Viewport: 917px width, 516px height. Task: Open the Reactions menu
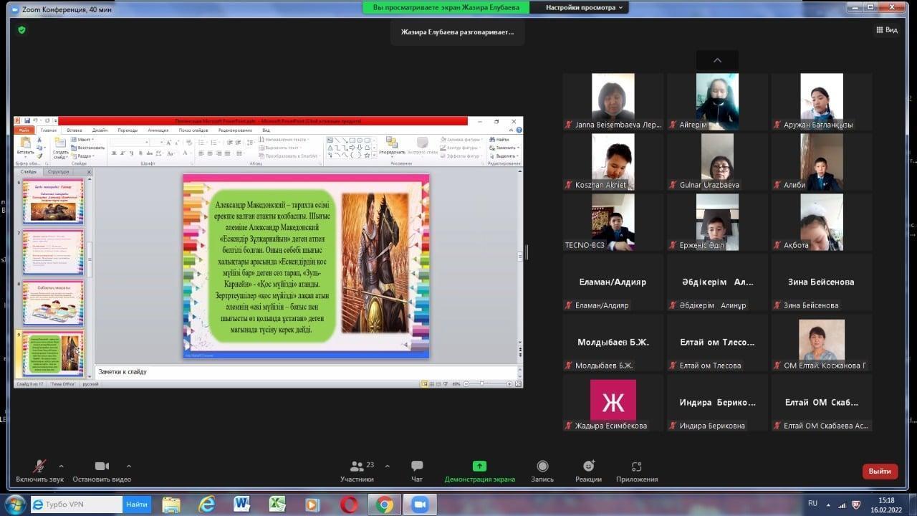tap(588, 471)
